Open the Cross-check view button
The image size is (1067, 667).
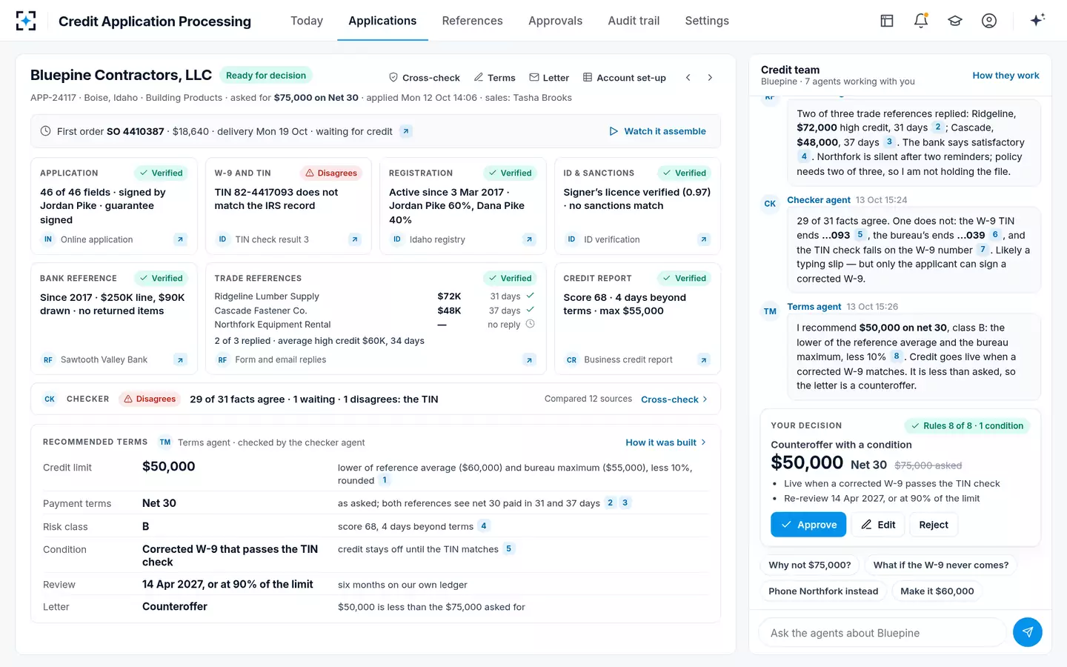pyautogui.click(x=425, y=77)
